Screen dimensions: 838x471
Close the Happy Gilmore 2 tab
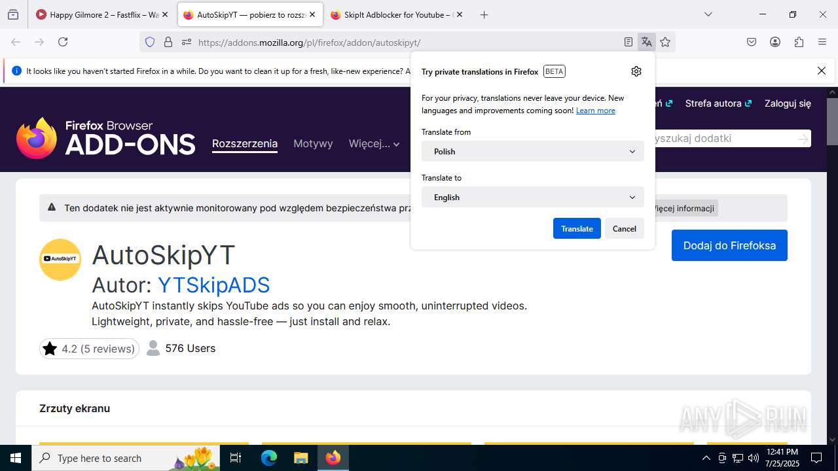point(165,14)
